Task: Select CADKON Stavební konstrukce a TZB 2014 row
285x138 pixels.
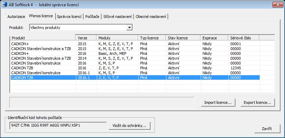Action: point(135,58)
